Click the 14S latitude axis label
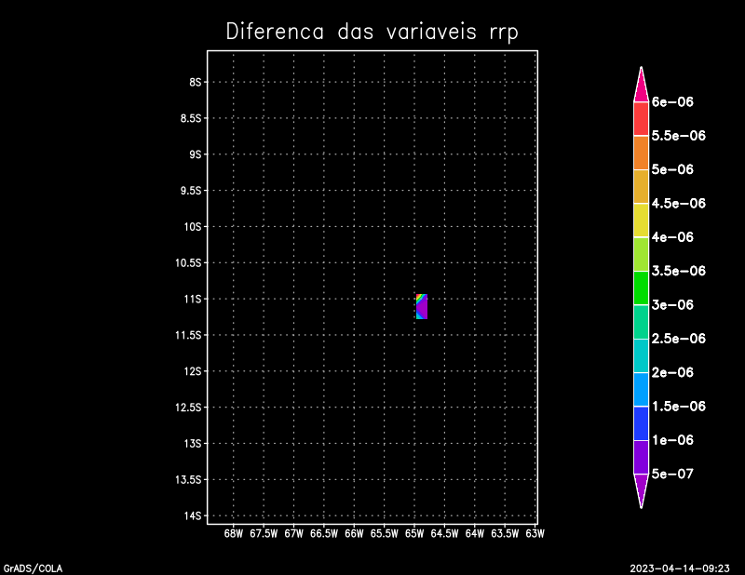Viewport: 745px width, 575px height. click(x=194, y=515)
